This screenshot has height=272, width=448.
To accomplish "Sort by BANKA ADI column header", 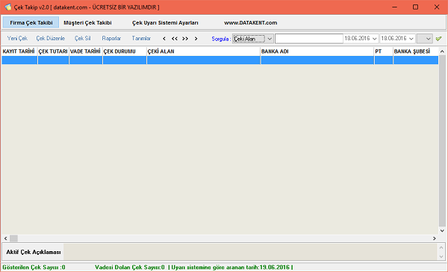I will 317,51.
